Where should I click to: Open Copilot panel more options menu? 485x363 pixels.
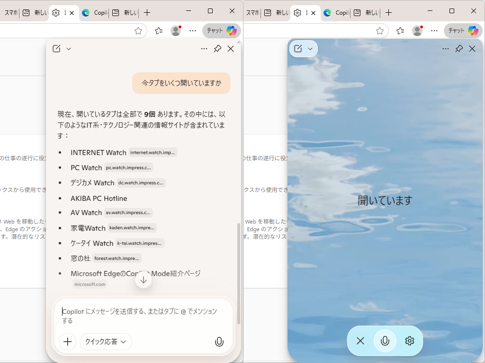[x=204, y=48]
